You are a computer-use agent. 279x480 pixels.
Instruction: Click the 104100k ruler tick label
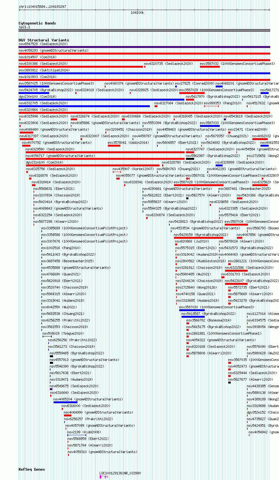pyautogui.click(x=137, y=13)
